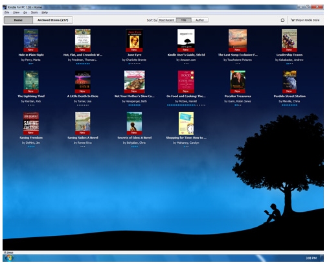
Task: Select the Home tab
Action: [18, 20]
